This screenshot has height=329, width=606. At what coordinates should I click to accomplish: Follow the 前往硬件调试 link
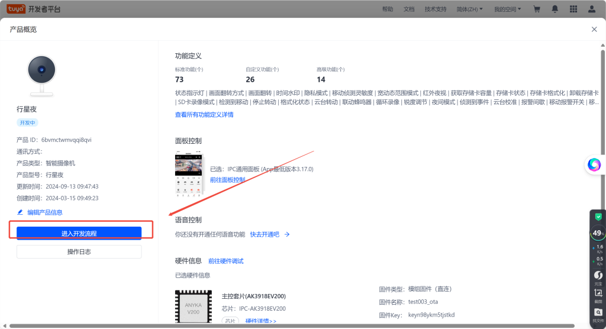point(225,261)
